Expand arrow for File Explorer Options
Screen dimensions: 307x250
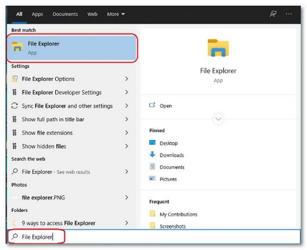(127, 79)
